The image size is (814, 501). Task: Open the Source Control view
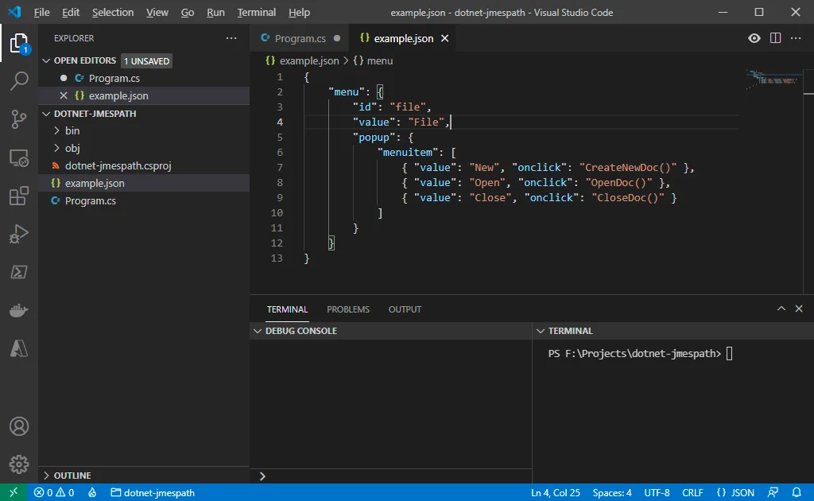pyautogui.click(x=19, y=119)
